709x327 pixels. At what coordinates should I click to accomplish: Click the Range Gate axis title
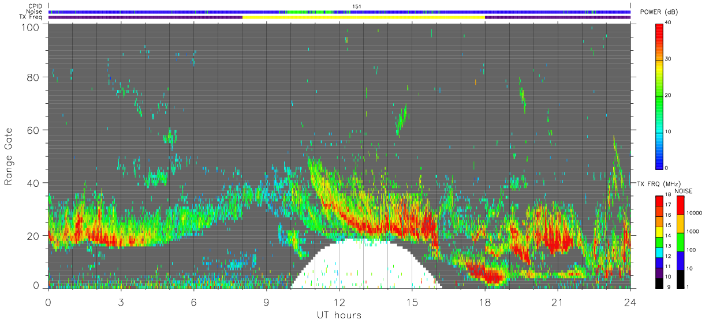tap(9, 156)
